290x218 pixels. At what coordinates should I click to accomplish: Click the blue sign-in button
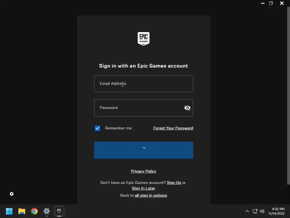point(144,150)
